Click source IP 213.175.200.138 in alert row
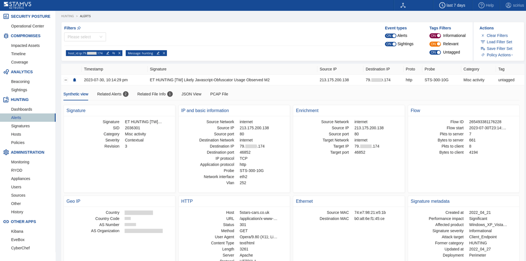Image resolution: width=526 pixels, height=261 pixels. click(x=334, y=80)
